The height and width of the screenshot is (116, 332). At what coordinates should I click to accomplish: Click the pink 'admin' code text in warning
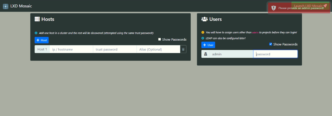point(255,33)
